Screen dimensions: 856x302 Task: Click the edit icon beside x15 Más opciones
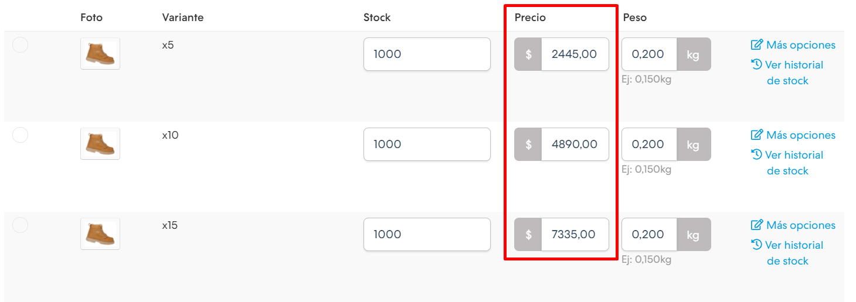tap(757, 225)
